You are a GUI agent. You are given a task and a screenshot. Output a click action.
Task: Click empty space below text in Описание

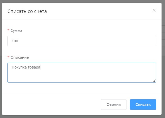coord(80,77)
